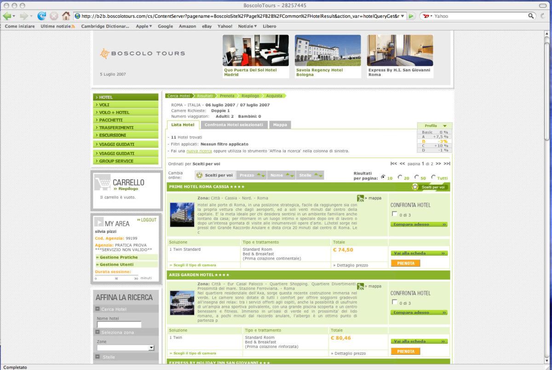The width and height of the screenshot is (552, 370).
Task: Go to the browser Home icon
Action: (66, 16)
